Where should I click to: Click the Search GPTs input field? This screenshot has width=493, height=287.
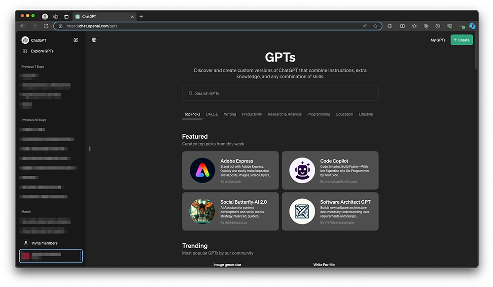(280, 93)
